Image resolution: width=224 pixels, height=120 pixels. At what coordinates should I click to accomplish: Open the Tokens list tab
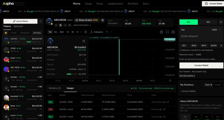[7, 26]
